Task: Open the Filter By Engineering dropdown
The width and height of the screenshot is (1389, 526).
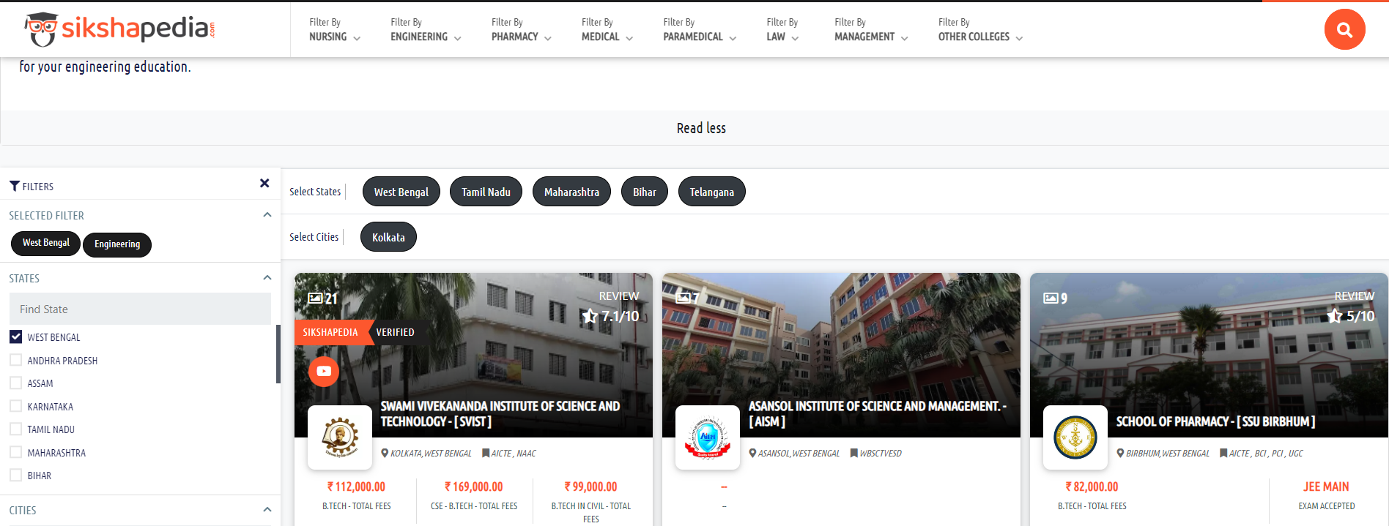Action: click(426, 29)
